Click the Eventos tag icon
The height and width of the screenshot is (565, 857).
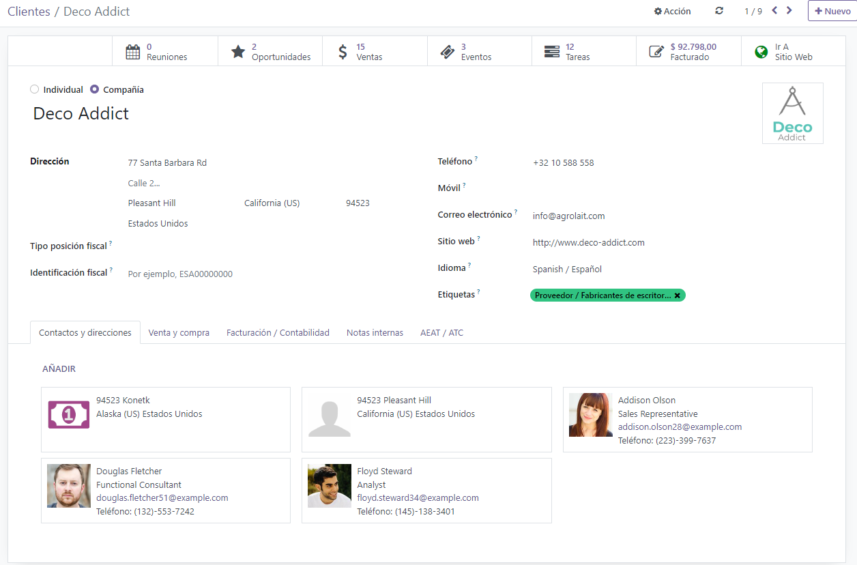pyautogui.click(x=448, y=50)
